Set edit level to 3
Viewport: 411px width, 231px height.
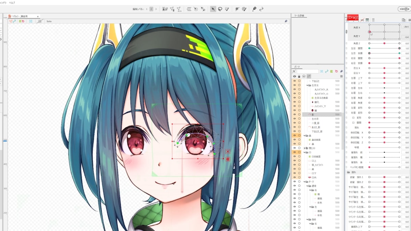click(x=156, y=9)
